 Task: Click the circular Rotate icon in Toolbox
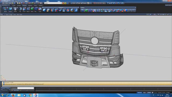click(x=90, y=11)
